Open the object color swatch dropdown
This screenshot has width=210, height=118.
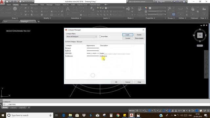[x=157, y=8]
